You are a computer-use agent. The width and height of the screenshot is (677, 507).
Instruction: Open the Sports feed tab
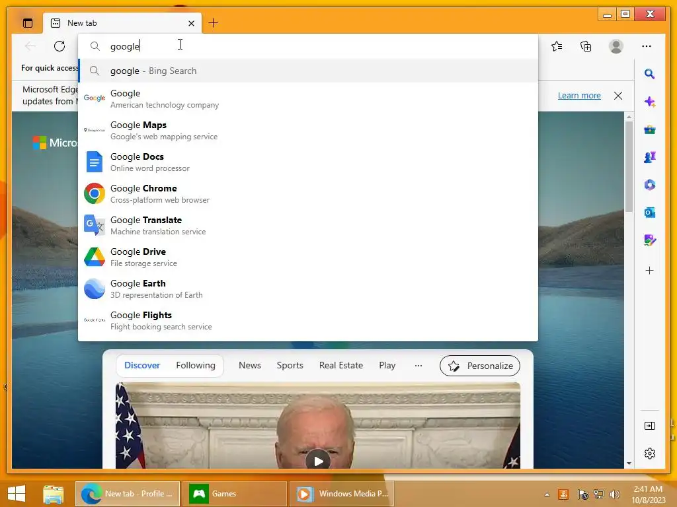(290, 365)
